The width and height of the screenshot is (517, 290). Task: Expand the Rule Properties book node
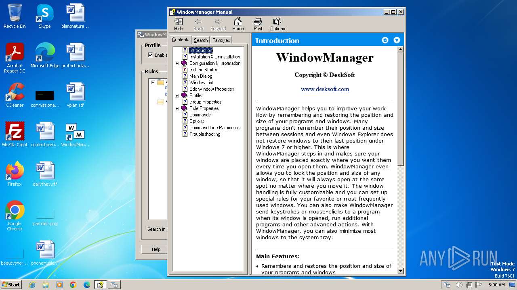point(177,108)
